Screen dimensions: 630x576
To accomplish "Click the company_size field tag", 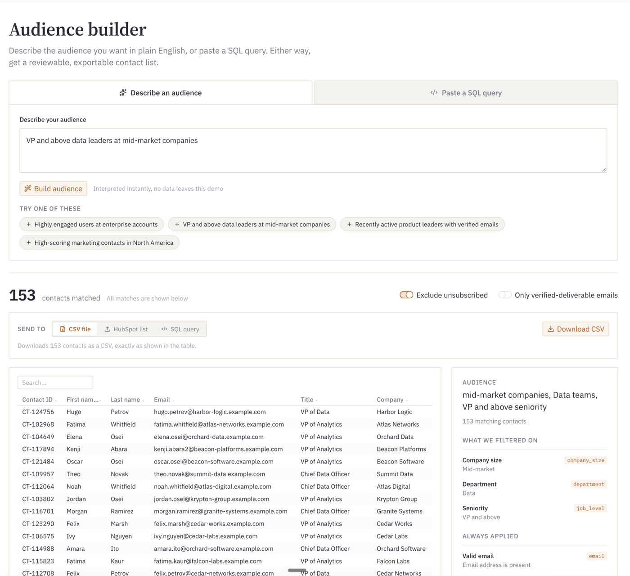I will (x=586, y=460).
